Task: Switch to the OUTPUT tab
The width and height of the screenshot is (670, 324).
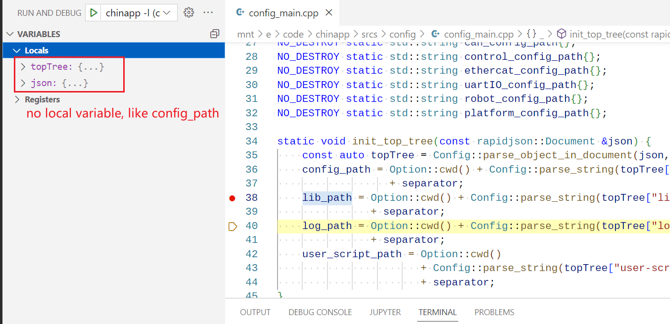Action: (255, 312)
